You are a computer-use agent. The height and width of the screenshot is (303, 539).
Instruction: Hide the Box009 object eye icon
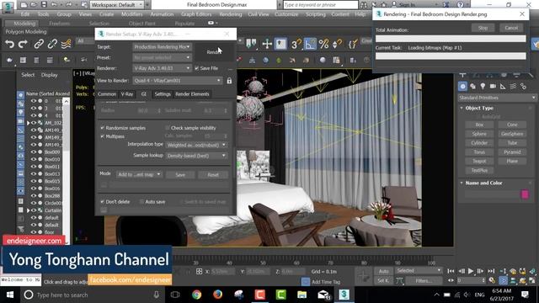[34, 151]
